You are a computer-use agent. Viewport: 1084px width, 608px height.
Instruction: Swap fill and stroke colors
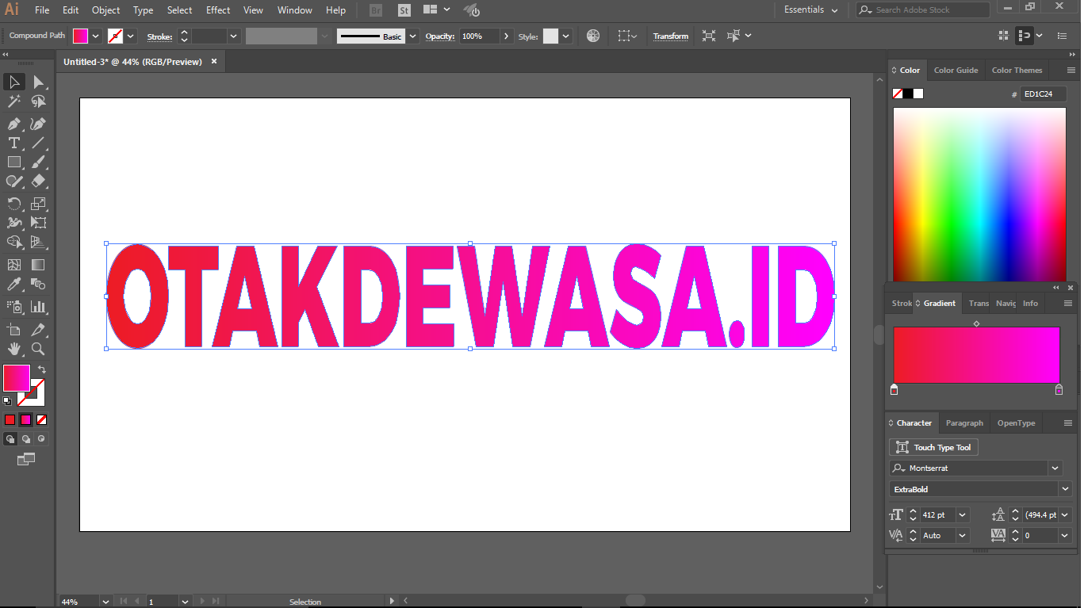pos(42,370)
